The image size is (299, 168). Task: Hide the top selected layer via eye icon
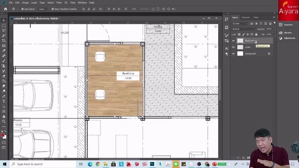[233, 41]
